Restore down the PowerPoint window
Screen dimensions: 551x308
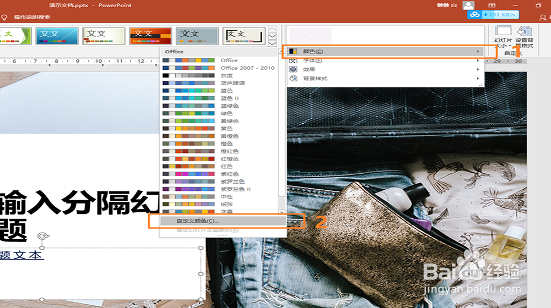pos(538,5)
